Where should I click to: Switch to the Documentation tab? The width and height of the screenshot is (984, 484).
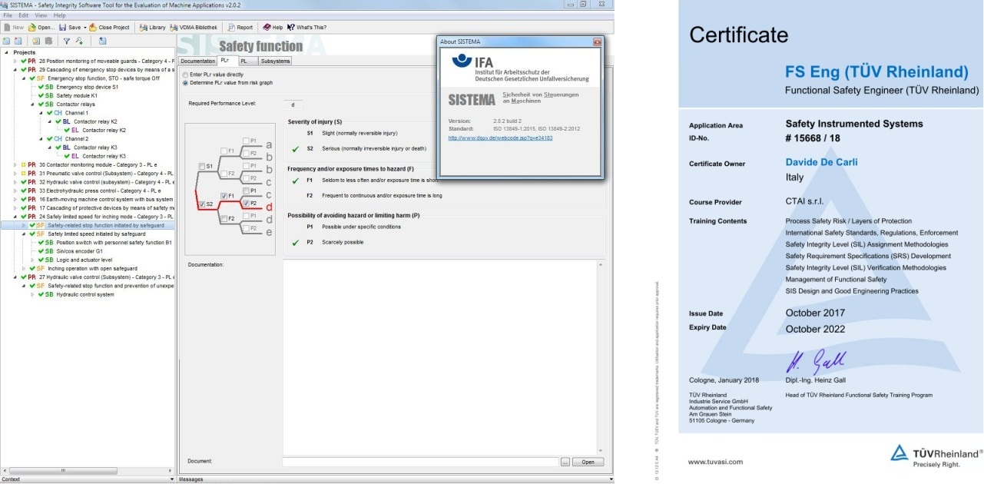197,61
